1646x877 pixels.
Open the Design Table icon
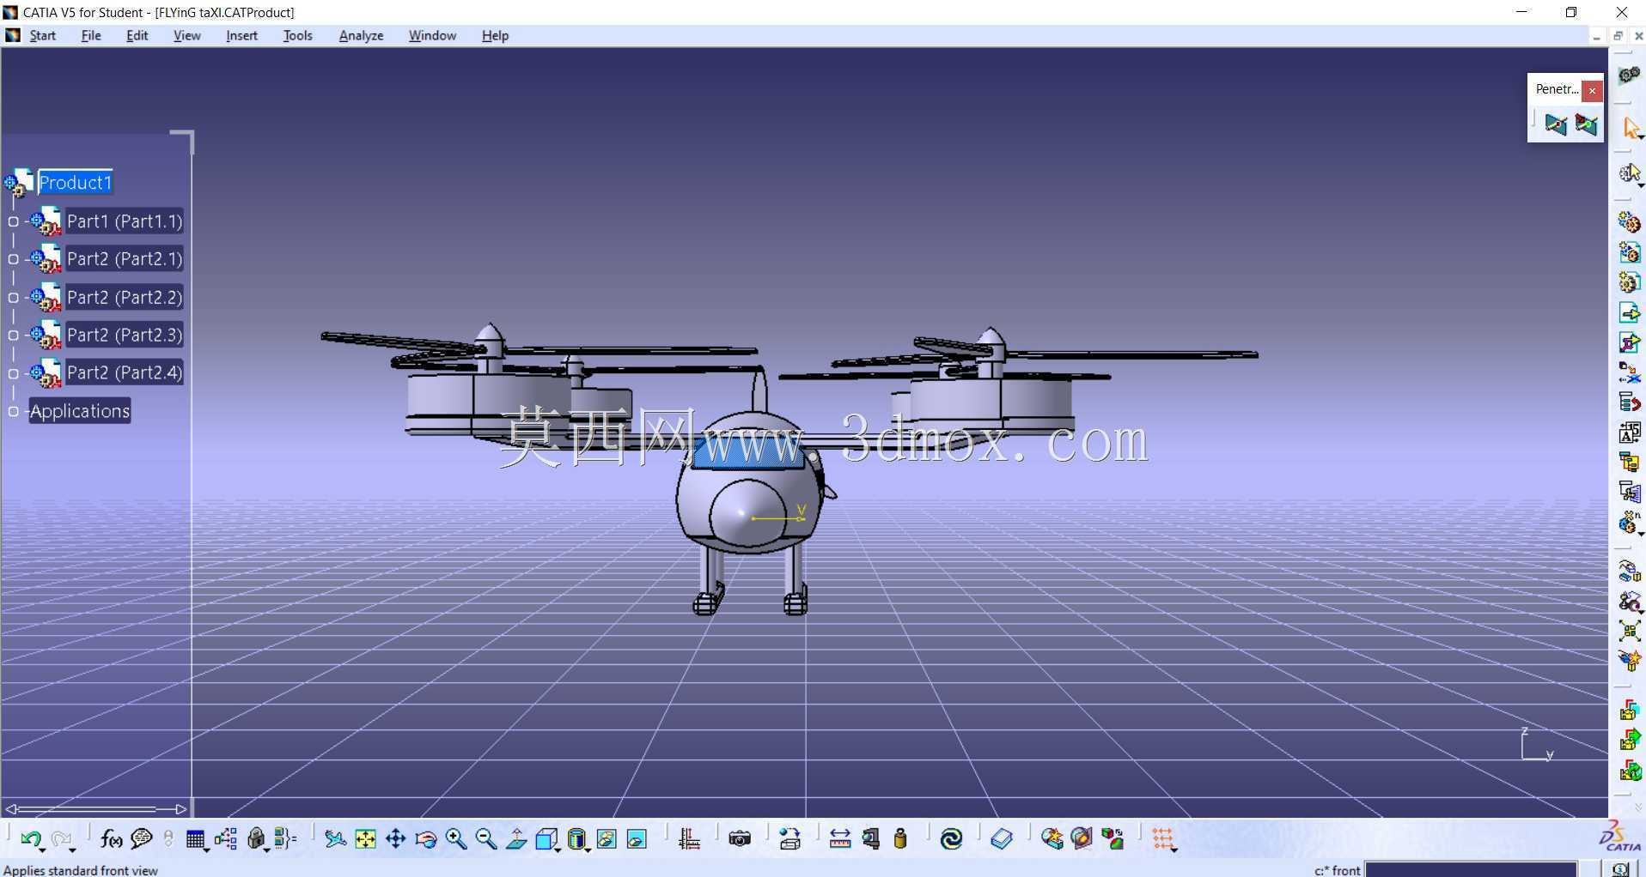point(195,839)
